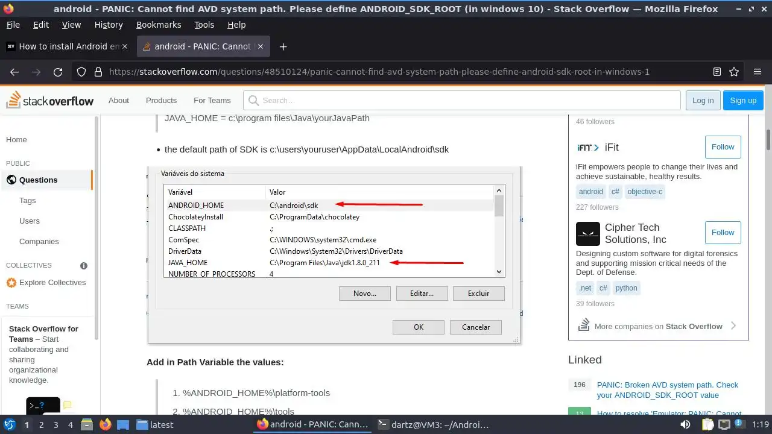Open the iFit company logo
The image size is (772, 434).
click(x=588, y=147)
